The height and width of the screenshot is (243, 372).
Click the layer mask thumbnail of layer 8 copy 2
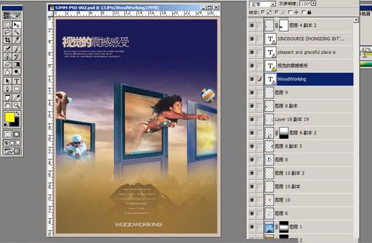[284, 133]
